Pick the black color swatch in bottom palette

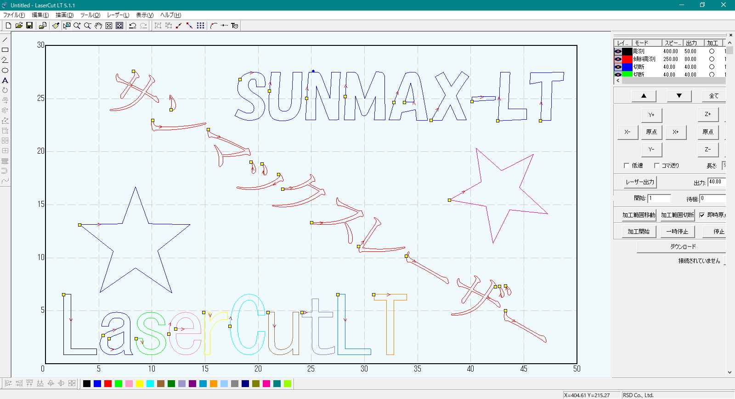87,383
